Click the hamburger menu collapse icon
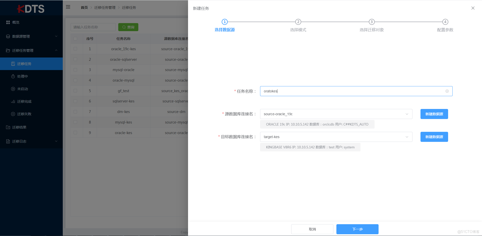Screen dimensions: 482x236 coord(68,7)
